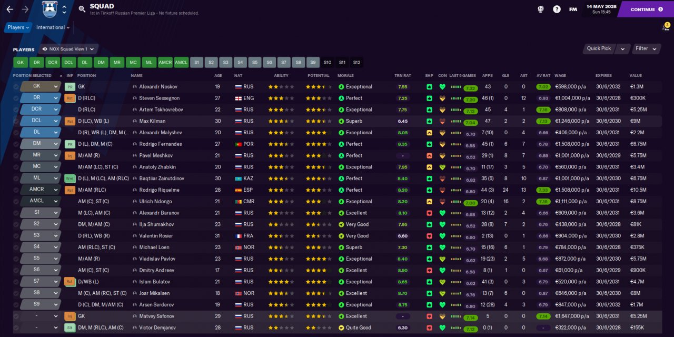Click the Inj status icon for Pavel Meshkov

coord(70,156)
